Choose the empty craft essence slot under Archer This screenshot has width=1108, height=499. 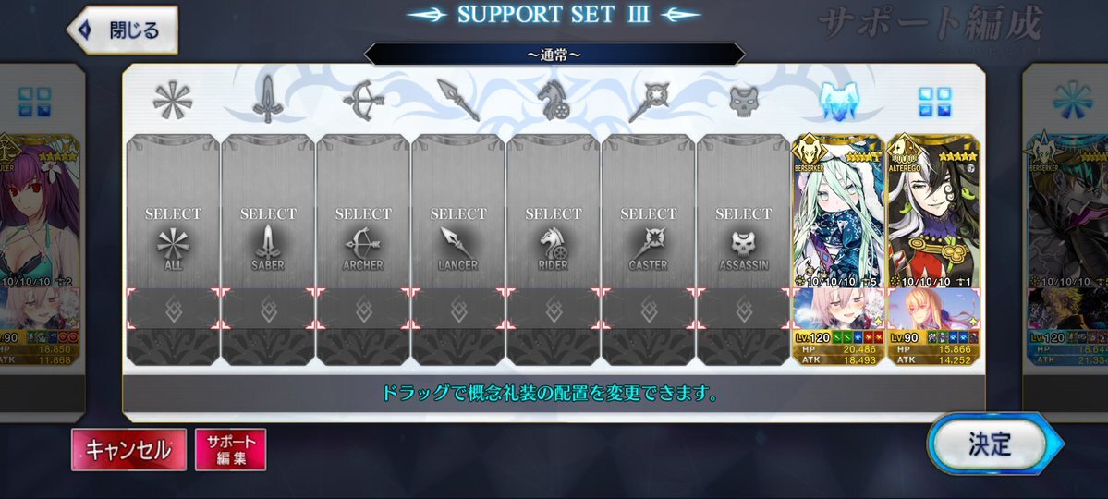click(x=363, y=309)
